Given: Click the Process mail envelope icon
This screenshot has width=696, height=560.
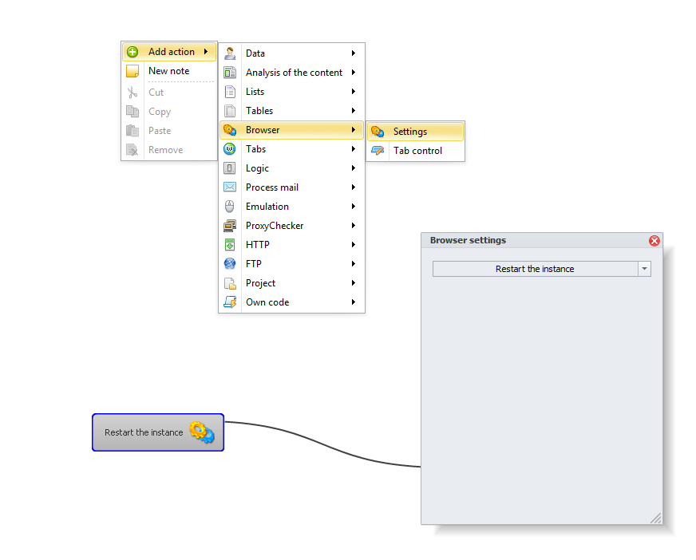Looking at the screenshot, I should click(230, 187).
